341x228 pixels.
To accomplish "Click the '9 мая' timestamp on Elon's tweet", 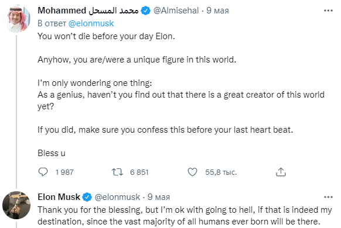I will click(x=159, y=197).
